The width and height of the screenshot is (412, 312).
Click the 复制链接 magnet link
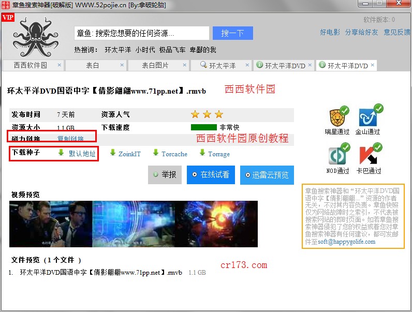point(70,139)
